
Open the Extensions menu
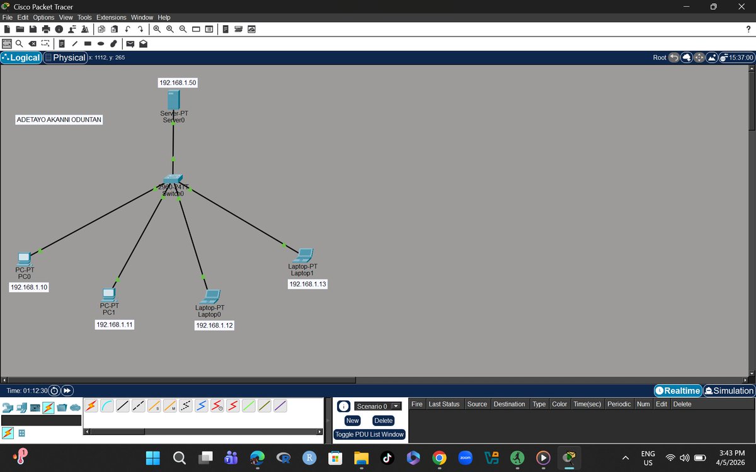pyautogui.click(x=111, y=17)
